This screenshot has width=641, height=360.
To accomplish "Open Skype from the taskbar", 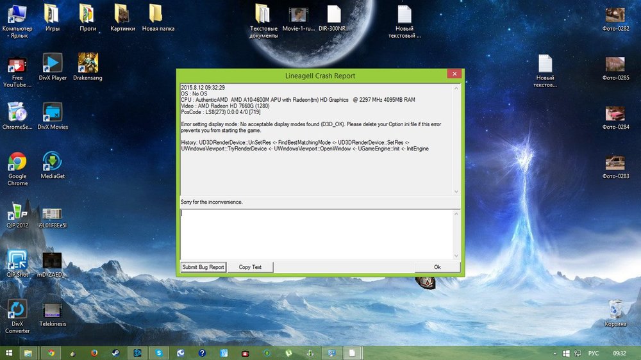I will (x=158, y=353).
